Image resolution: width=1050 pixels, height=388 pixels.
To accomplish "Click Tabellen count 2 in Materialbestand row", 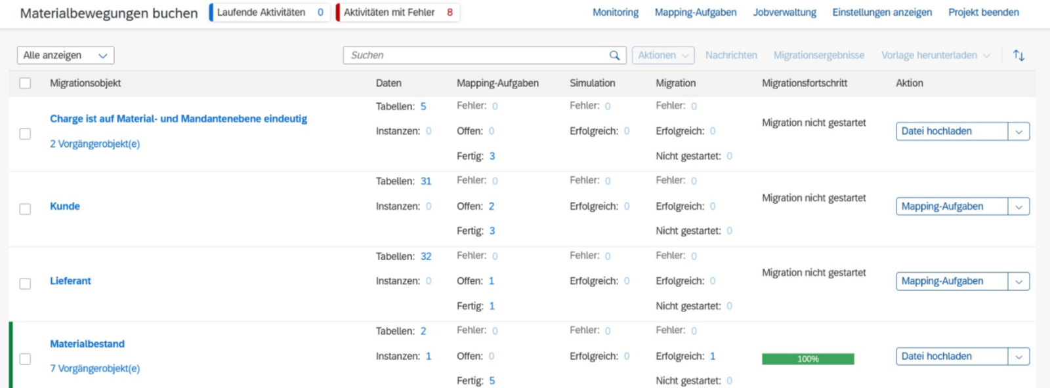I will coord(423,332).
